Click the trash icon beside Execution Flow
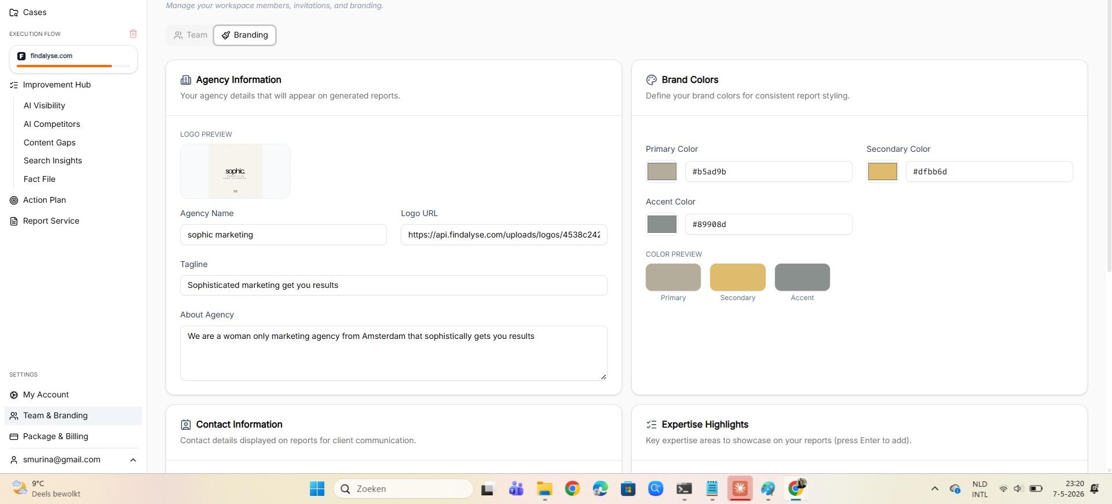Viewport: 1112px width, 504px height. click(133, 34)
